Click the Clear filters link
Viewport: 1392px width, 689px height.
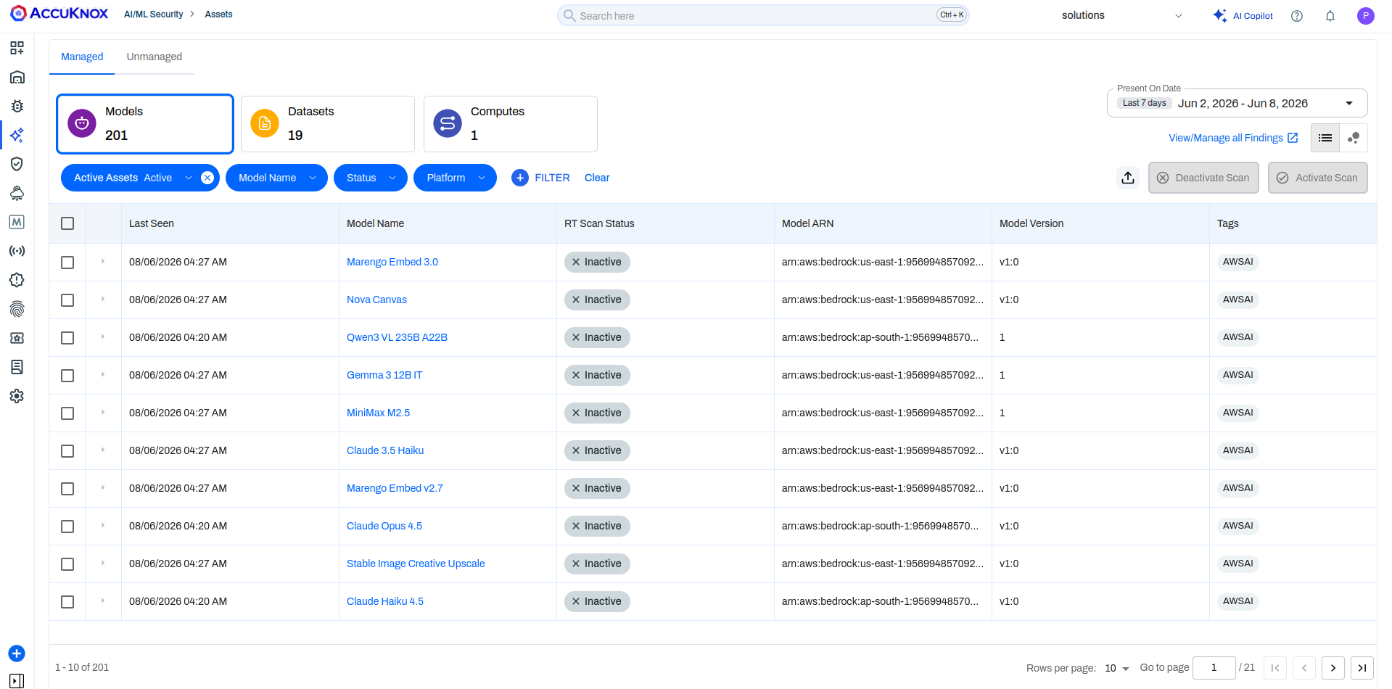pyautogui.click(x=597, y=178)
